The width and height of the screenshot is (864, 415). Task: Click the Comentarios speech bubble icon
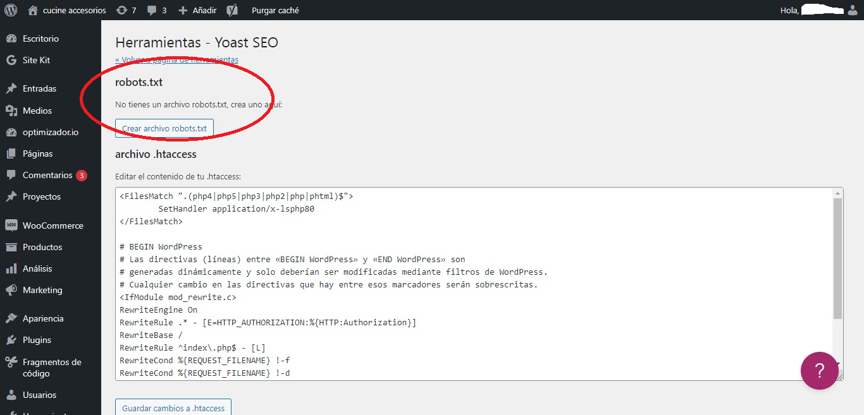11,175
